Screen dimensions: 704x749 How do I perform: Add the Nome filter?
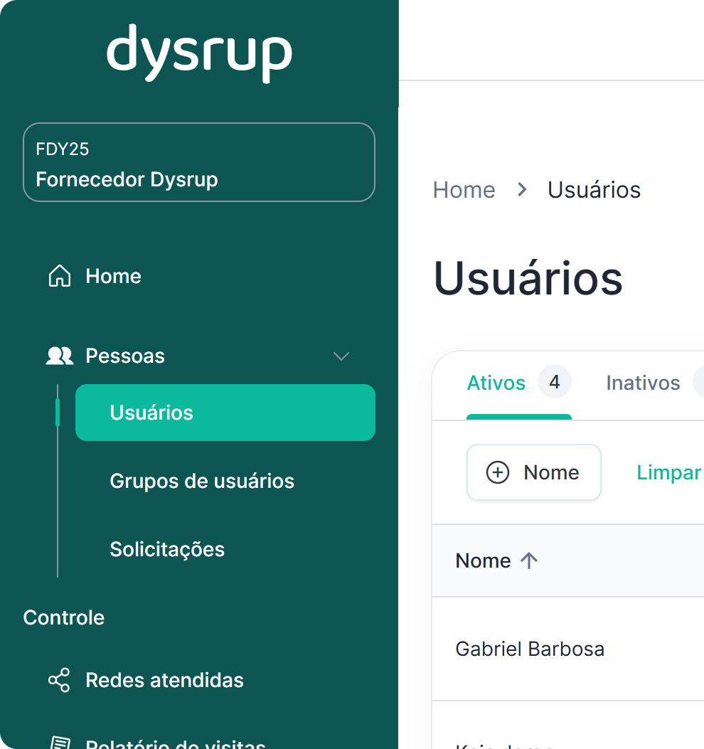point(534,472)
